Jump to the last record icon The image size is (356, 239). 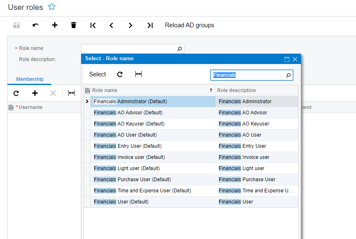pos(150,25)
